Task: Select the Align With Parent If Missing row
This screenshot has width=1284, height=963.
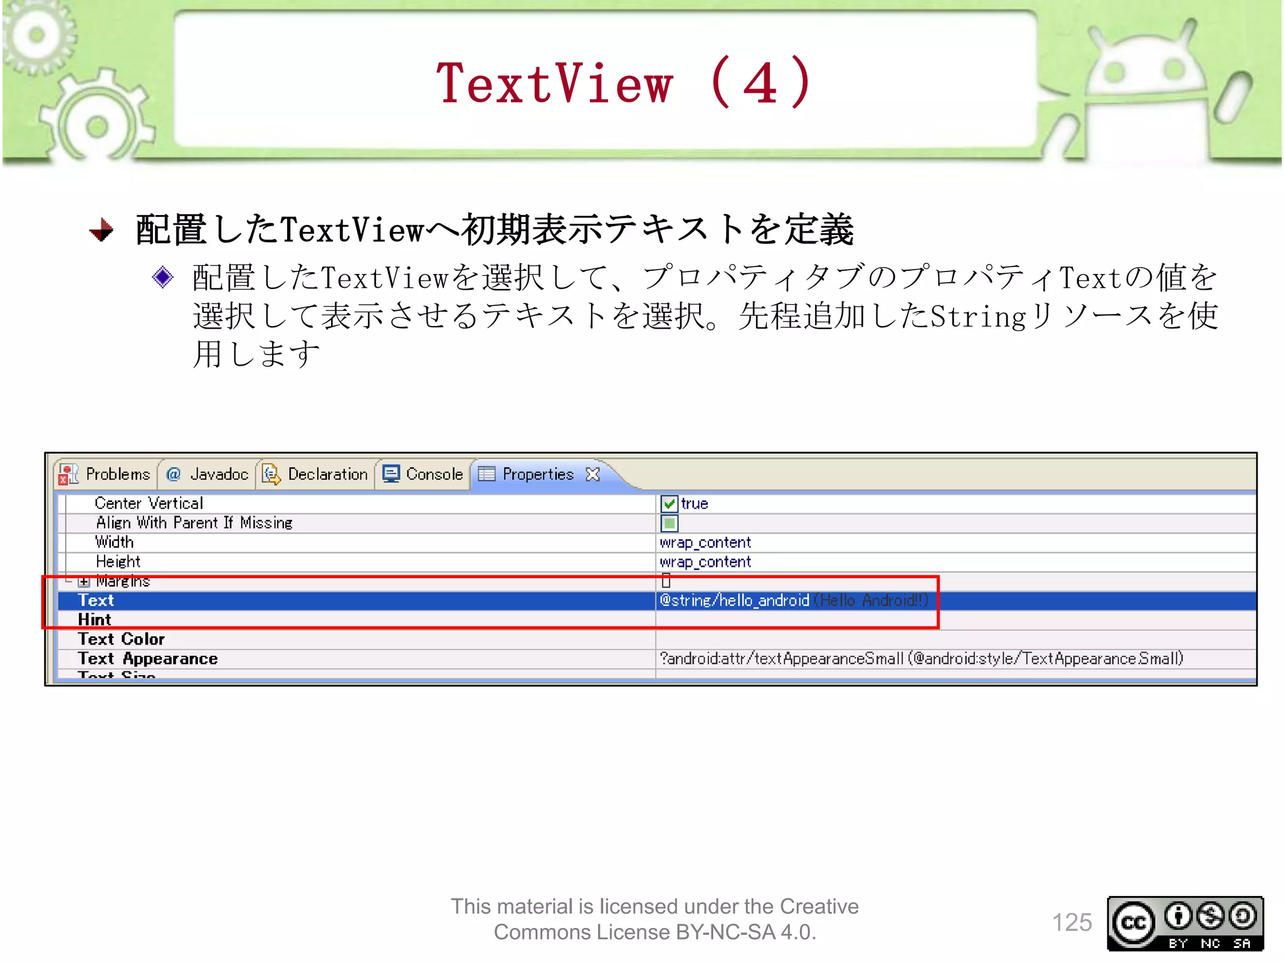Action: click(656, 523)
